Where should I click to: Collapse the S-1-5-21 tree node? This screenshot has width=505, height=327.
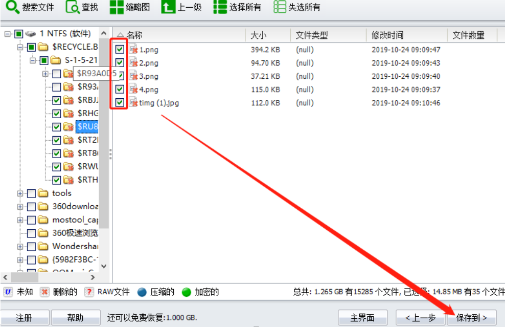coord(33,60)
